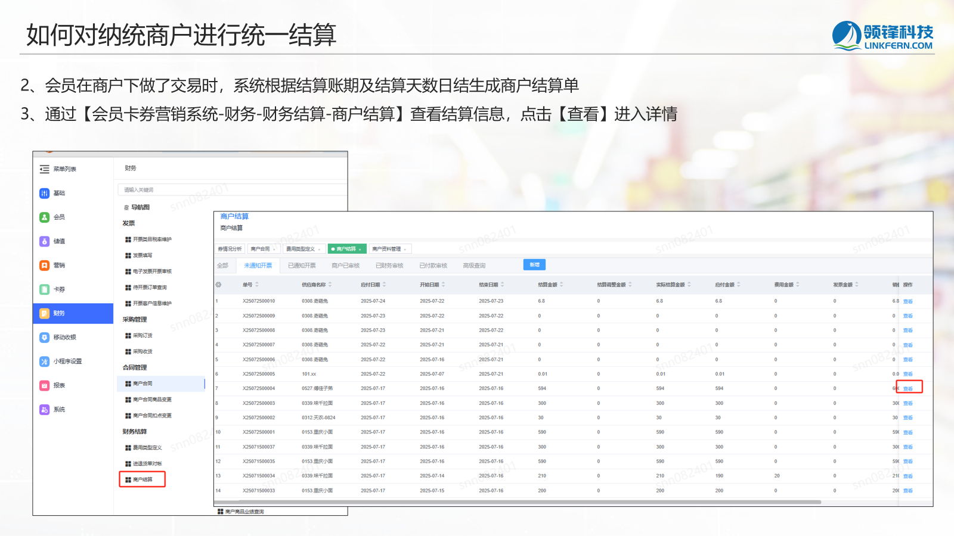
Task: Open the 会员 module icon
Action: point(45,217)
